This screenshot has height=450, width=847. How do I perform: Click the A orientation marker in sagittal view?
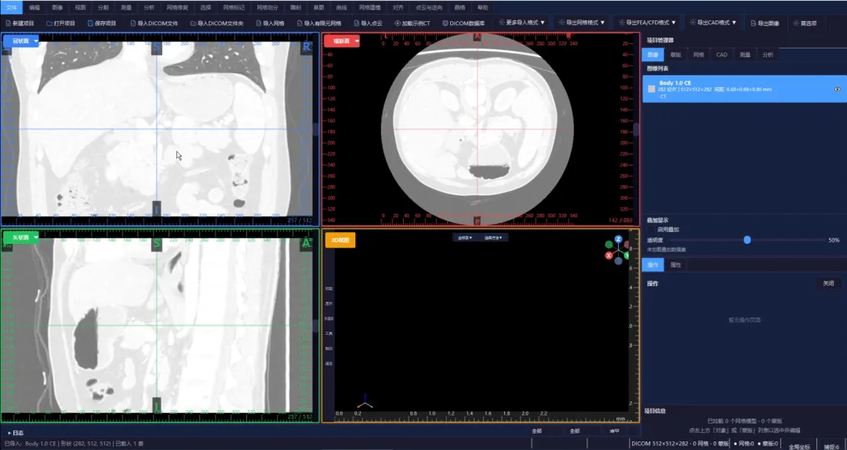305,245
